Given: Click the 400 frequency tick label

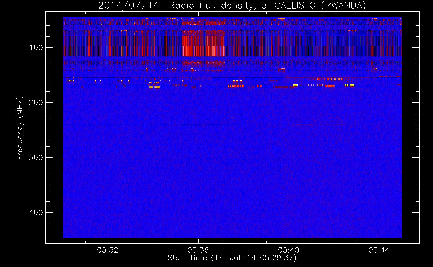Looking at the screenshot, I should tap(36, 213).
